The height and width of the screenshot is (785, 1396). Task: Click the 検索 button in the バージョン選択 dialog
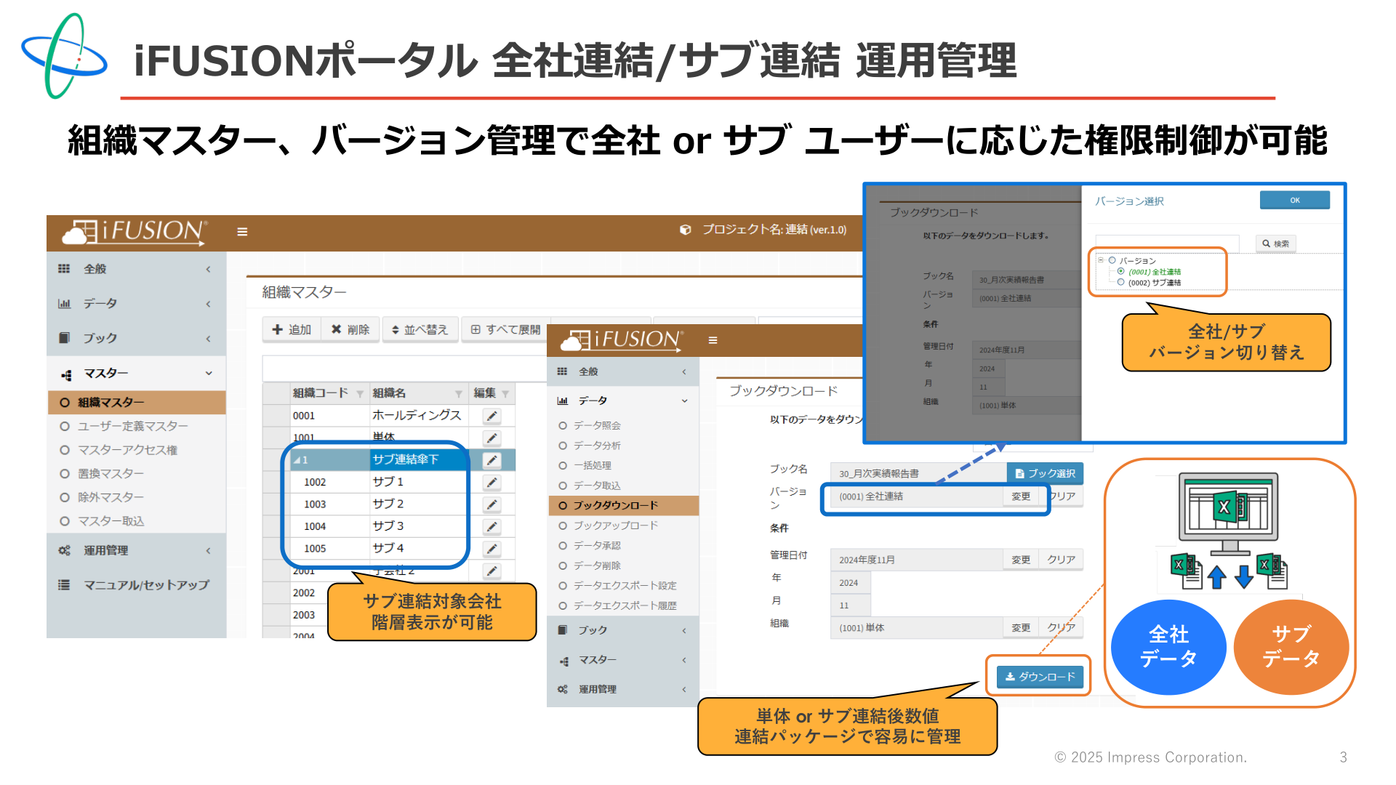point(1276,243)
